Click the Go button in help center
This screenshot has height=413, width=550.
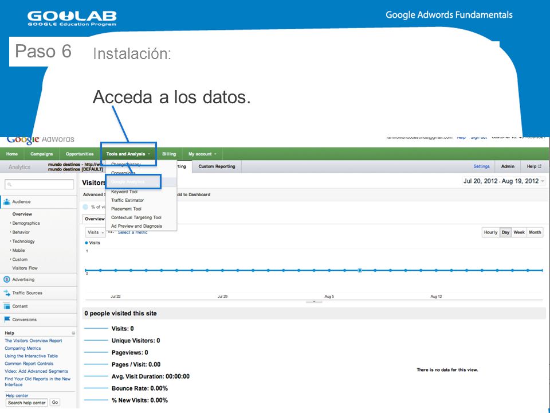click(55, 403)
